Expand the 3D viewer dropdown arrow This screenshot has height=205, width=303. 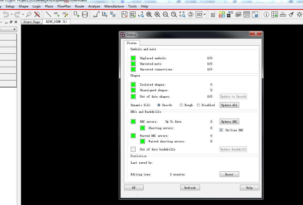point(204,14)
